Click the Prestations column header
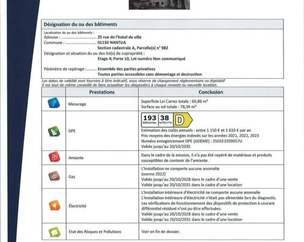 coord(102,92)
